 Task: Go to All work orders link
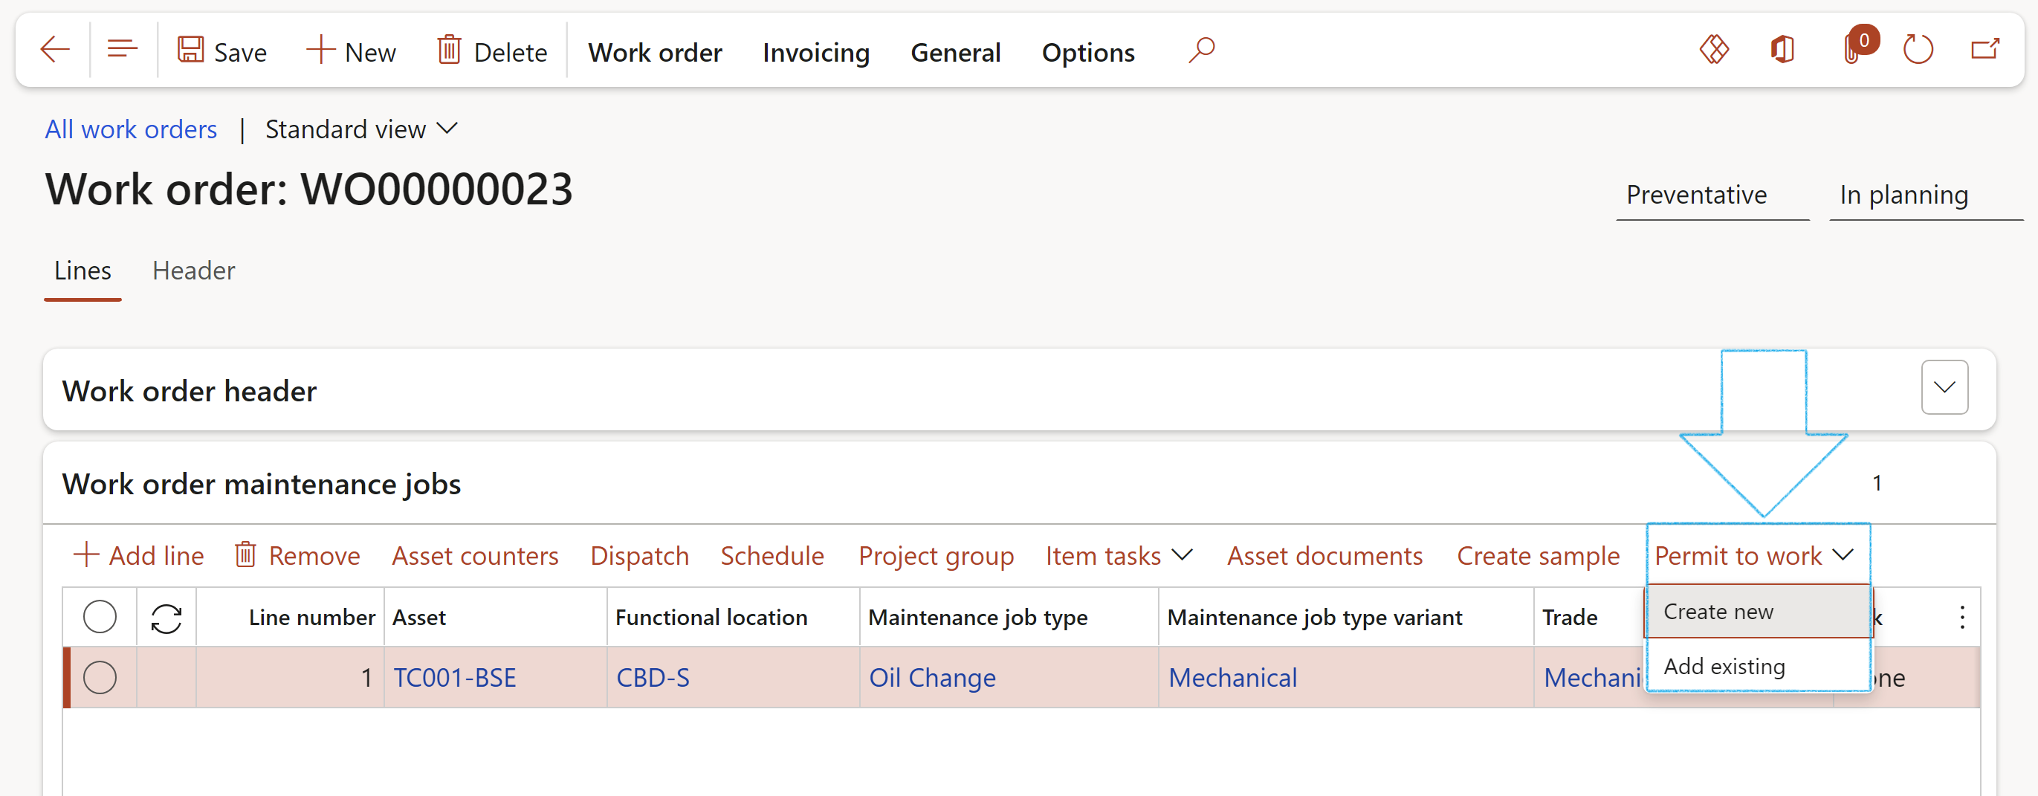(131, 129)
